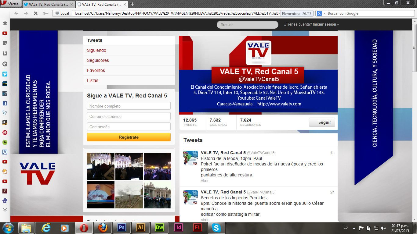Open the St. Peter's daytime umbrellas photo thumbnail
Viewport: 417px width, 234px height.
coord(158,195)
